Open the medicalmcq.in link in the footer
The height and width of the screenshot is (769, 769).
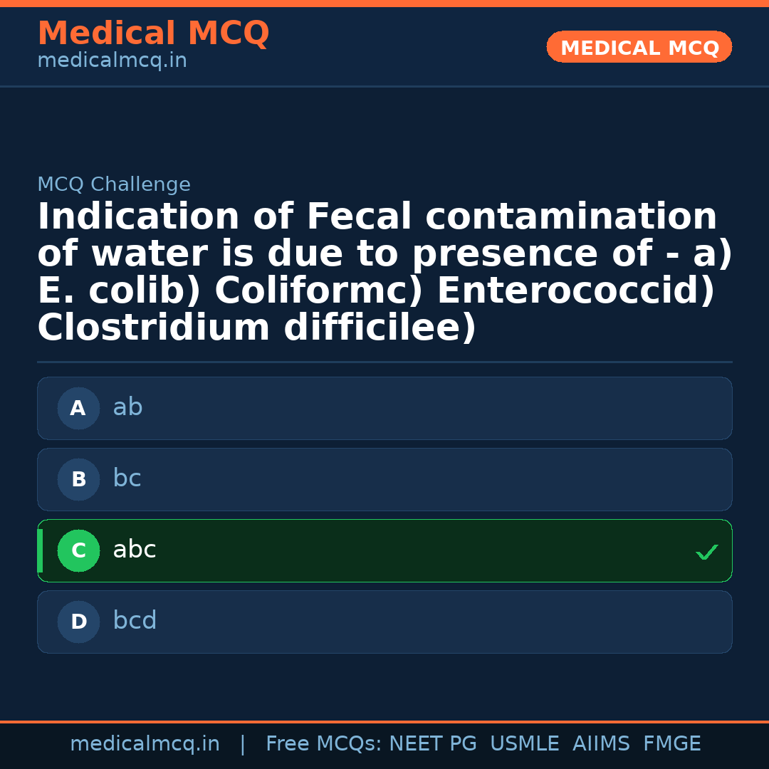click(x=145, y=744)
